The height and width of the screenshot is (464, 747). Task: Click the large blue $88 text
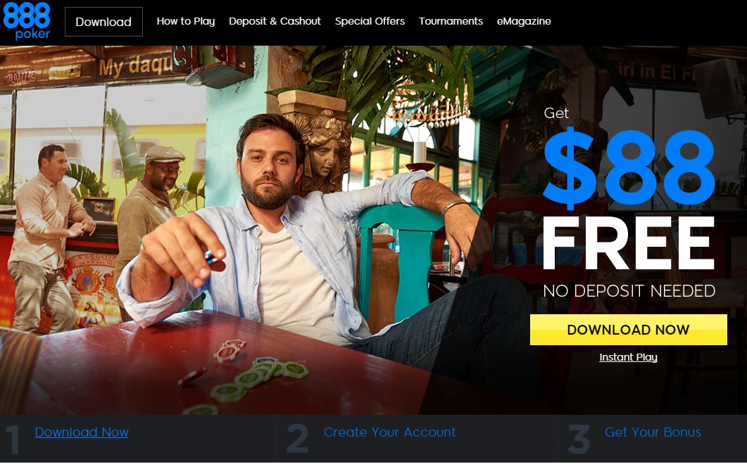pos(629,167)
